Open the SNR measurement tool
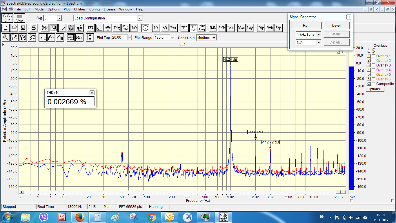Image resolution: width=396 pixels, height=223 pixels. tap(221, 28)
